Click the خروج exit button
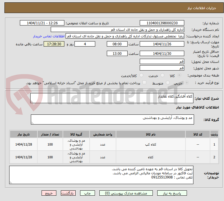This screenshot has width=224, height=201. [49, 193]
